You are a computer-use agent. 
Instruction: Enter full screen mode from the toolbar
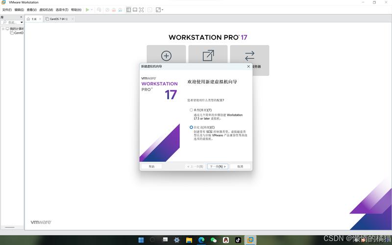pos(142,9)
